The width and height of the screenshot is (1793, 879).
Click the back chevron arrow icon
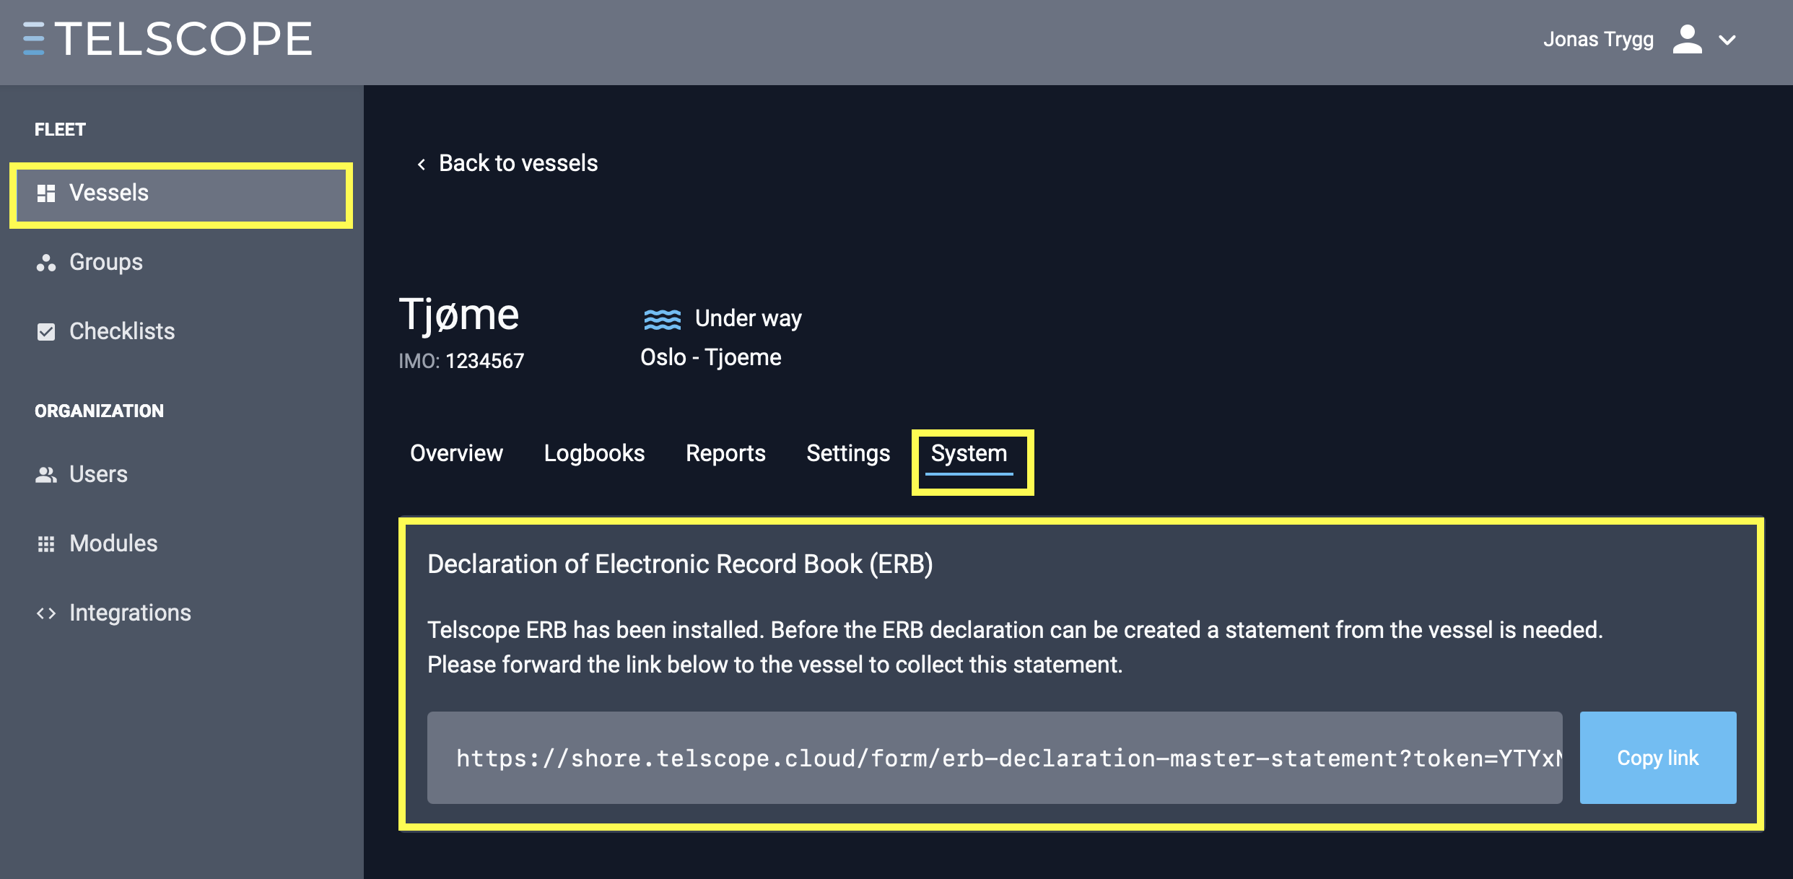(x=422, y=164)
